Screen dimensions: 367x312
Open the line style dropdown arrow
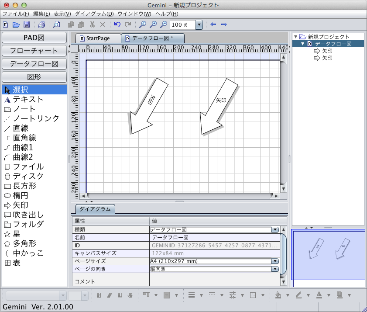[x=222, y=295]
